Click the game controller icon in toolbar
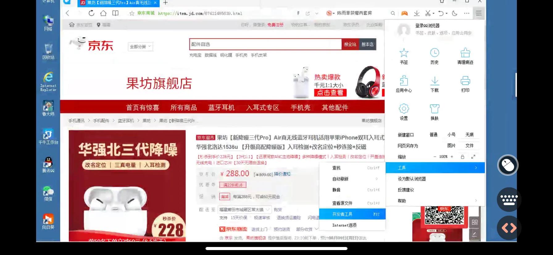This screenshot has height=255, width=553. pyautogui.click(x=404, y=13)
